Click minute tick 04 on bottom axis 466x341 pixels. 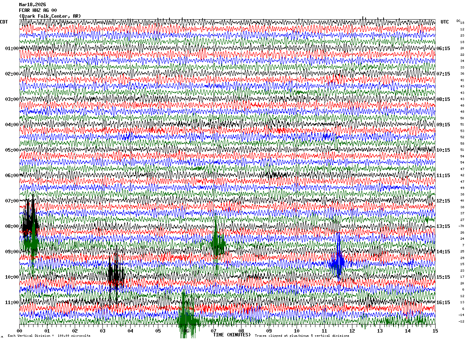(131, 331)
